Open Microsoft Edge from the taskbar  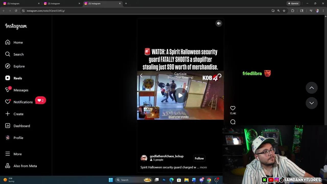coord(171,180)
